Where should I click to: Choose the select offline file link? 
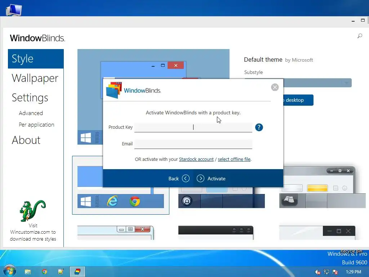(x=234, y=159)
